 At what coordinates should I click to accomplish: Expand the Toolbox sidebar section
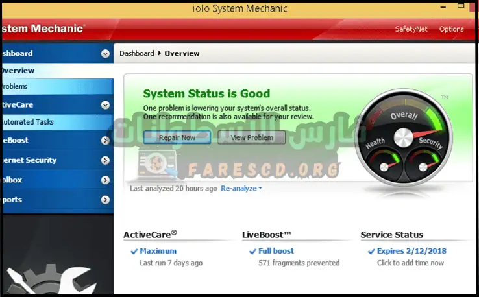click(105, 180)
